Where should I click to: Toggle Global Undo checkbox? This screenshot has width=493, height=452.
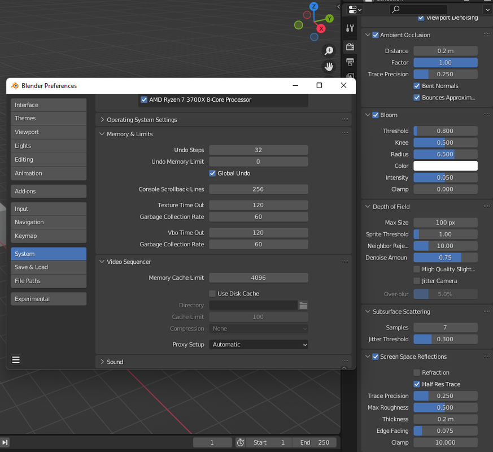tap(212, 173)
